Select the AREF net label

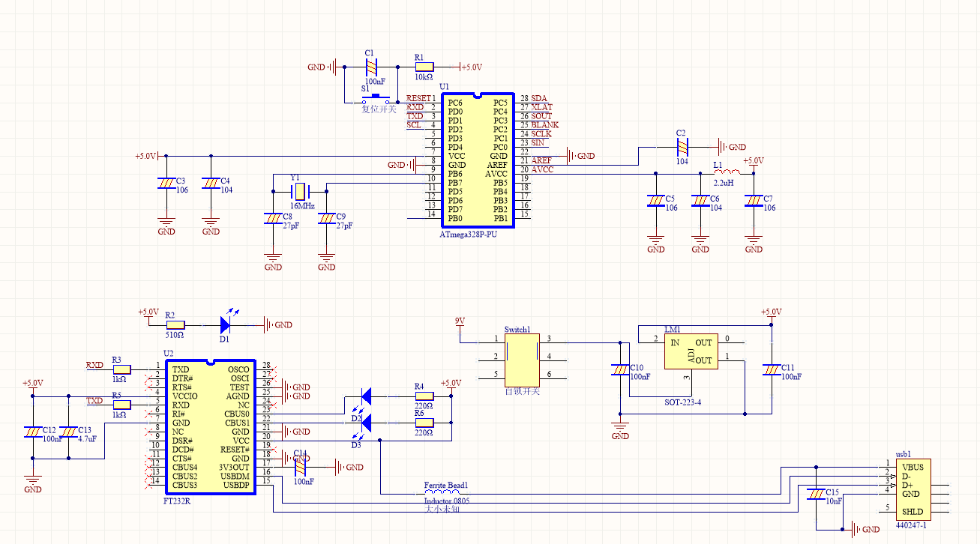[541, 160]
